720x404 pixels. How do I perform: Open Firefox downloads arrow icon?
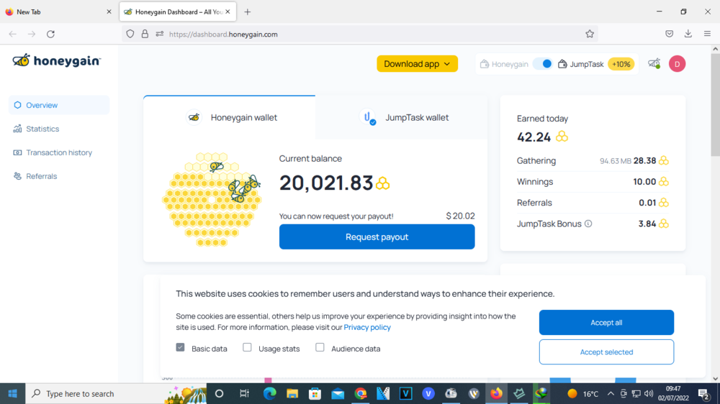(688, 34)
